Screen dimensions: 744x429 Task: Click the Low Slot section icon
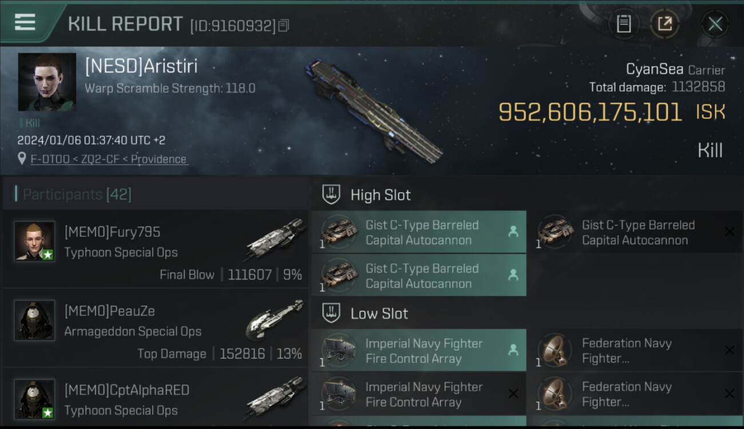332,313
